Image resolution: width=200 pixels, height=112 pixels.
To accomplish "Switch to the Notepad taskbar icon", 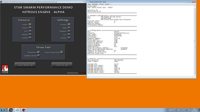I will click(17, 110).
